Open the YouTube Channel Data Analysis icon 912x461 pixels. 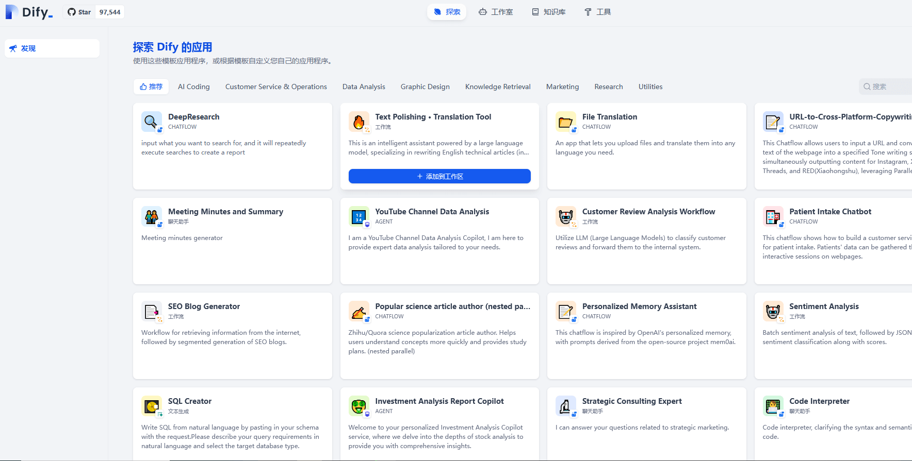point(359,216)
